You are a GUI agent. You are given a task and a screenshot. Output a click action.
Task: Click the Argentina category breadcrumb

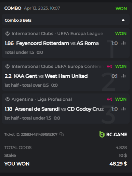(22, 99)
